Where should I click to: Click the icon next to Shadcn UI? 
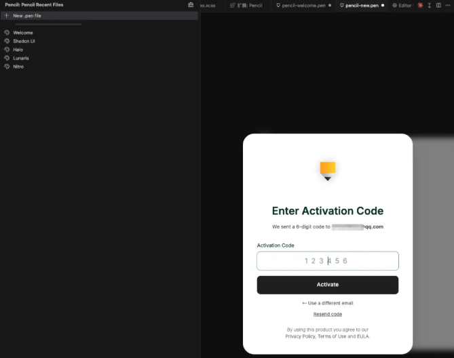[7, 41]
